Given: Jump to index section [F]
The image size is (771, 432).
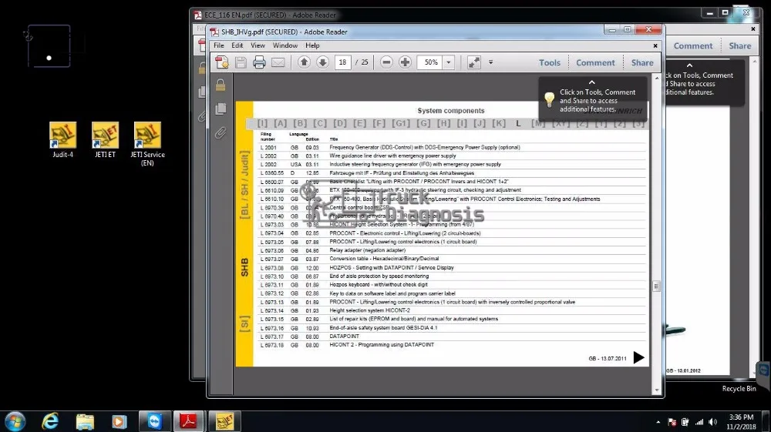Looking at the screenshot, I should point(379,123).
